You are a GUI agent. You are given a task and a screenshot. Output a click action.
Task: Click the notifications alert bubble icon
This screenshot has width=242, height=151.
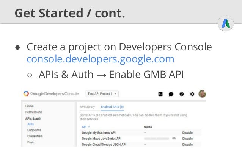point(171,94)
